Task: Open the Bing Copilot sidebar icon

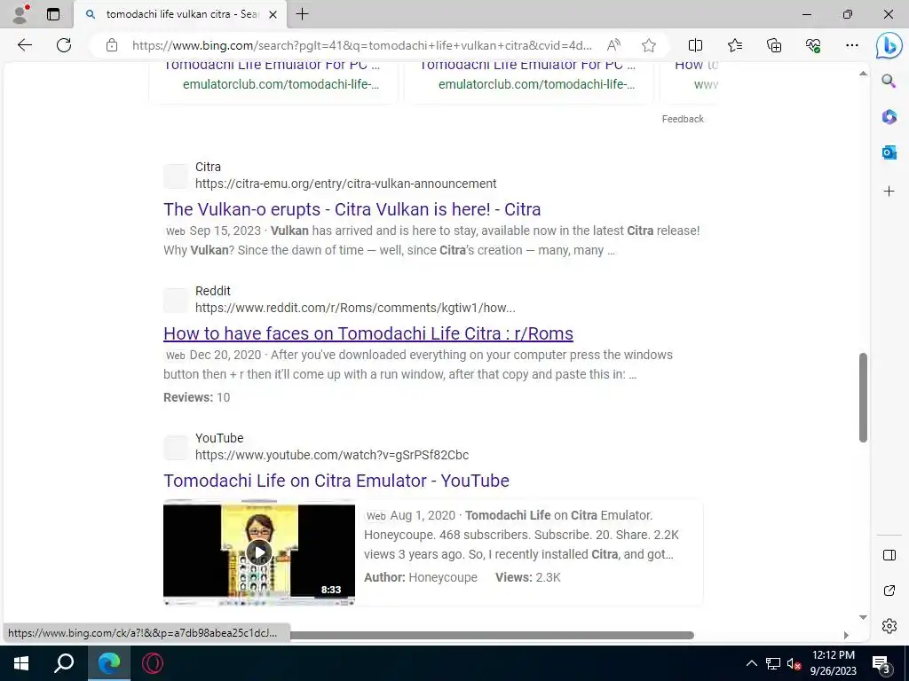Action: point(889,46)
